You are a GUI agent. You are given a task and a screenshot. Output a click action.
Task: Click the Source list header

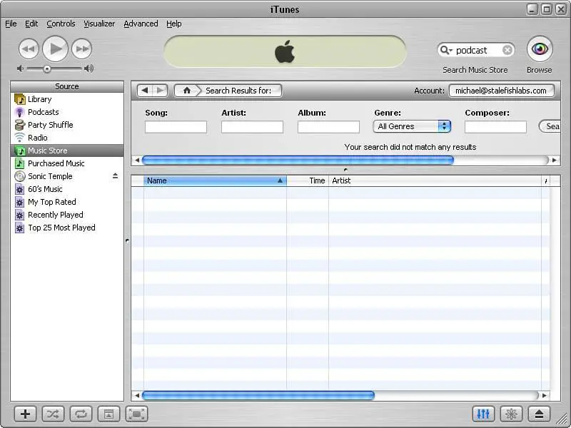tap(67, 86)
